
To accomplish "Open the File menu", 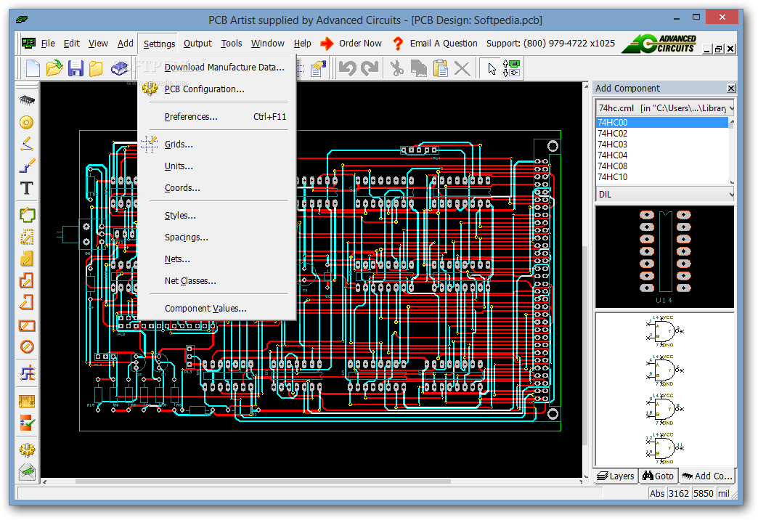I will point(48,44).
